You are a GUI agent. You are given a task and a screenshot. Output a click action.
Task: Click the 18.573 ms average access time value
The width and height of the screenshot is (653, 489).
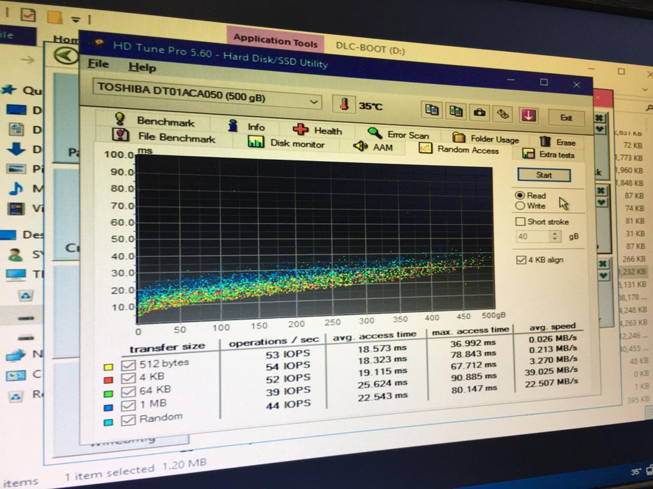tap(382, 348)
